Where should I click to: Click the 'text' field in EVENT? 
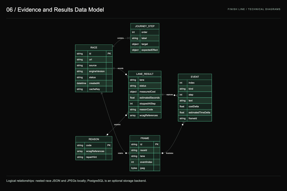199,101
